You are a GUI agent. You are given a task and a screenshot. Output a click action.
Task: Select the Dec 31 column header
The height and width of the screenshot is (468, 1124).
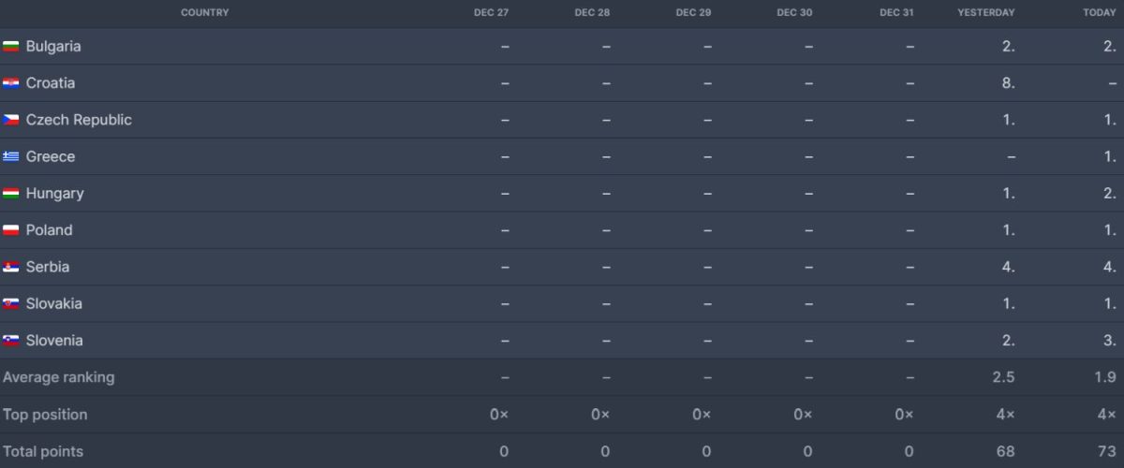pyautogui.click(x=896, y=13)
